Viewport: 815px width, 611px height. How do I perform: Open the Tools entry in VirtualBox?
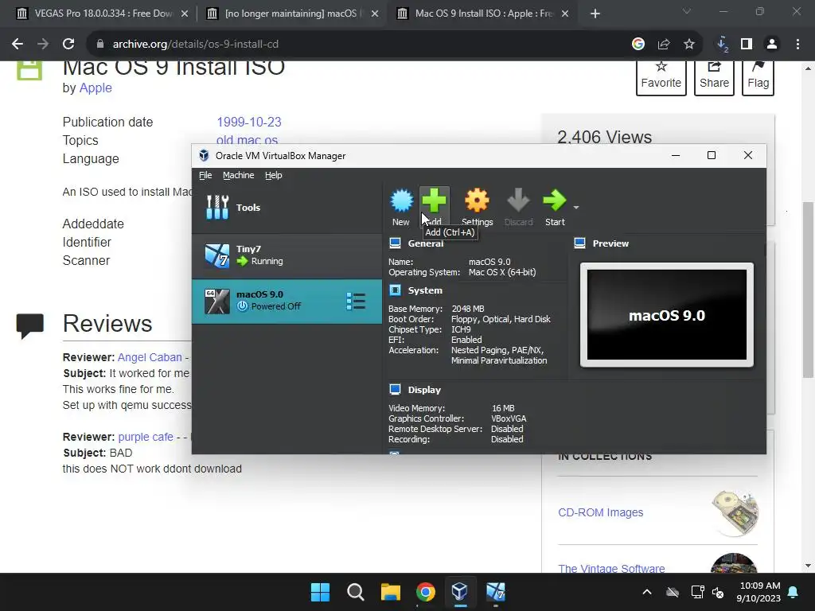point(287,208)
